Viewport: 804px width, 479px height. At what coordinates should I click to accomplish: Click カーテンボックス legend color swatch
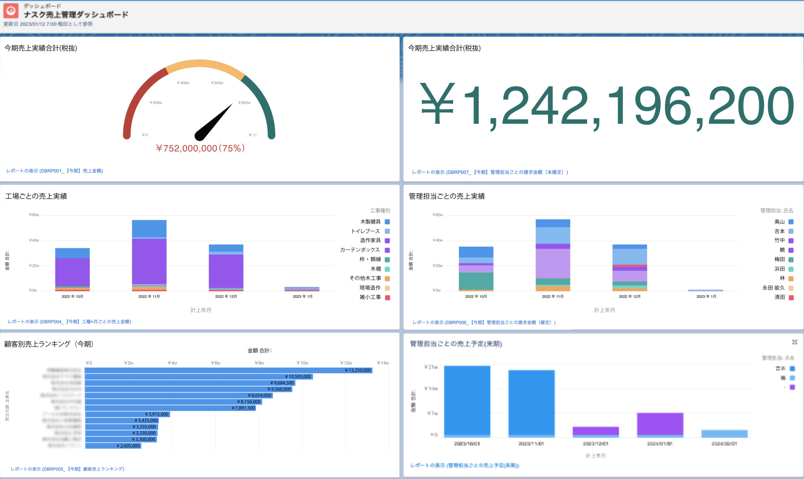388,250
